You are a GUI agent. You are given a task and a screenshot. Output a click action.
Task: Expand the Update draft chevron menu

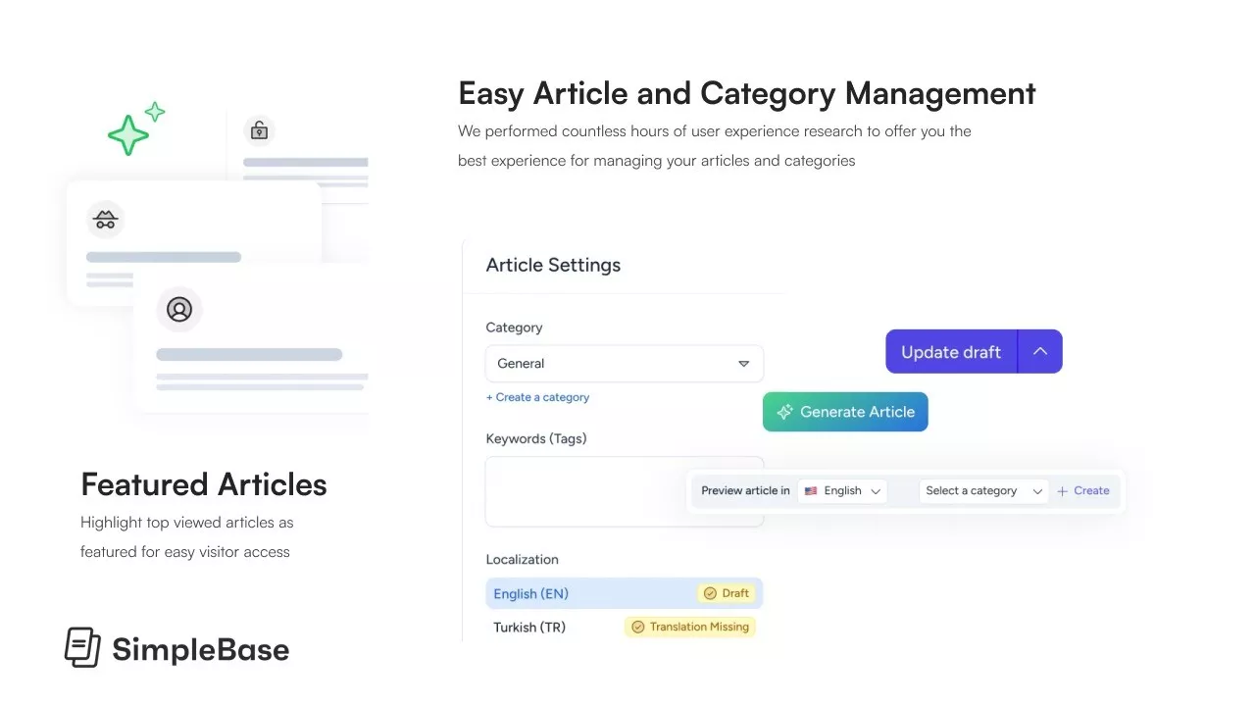(x=1040, y=352)
